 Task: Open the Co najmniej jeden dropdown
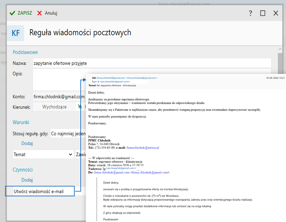pos(68,134)
